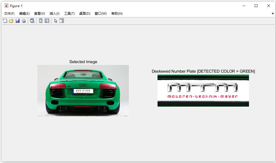The width and height of the screenshot is (276, 163).
Task: Insert a colorbar via toolbar icon
Action: tap(41, 21)
